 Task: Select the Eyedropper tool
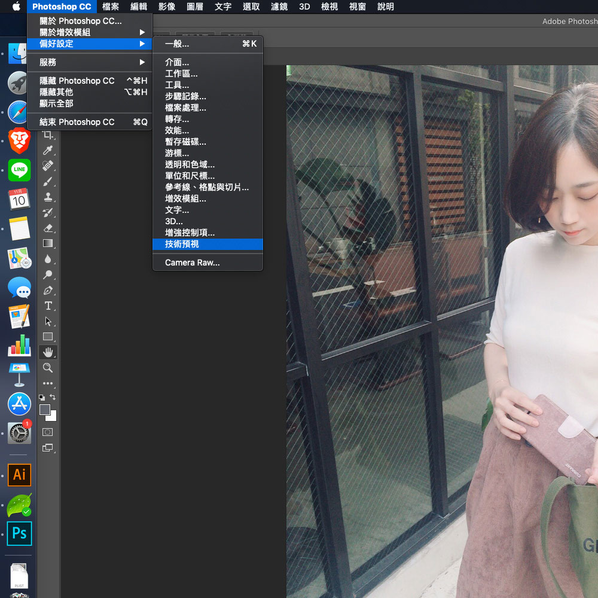(x=48, y=150)
